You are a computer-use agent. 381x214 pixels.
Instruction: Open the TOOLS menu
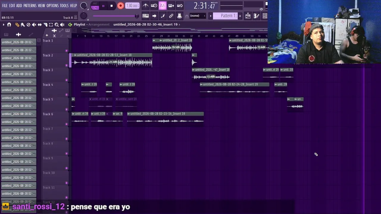click(x=64, y=6)
